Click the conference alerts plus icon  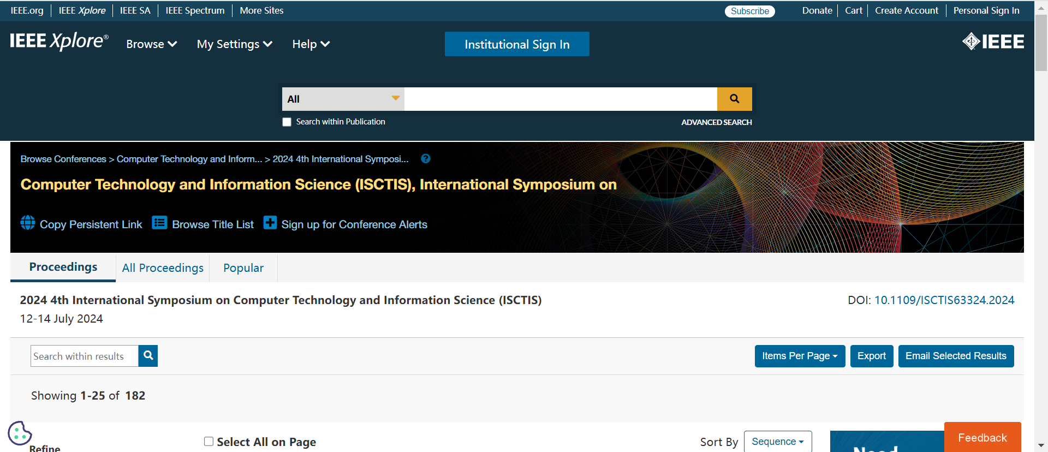click(270, 223)
